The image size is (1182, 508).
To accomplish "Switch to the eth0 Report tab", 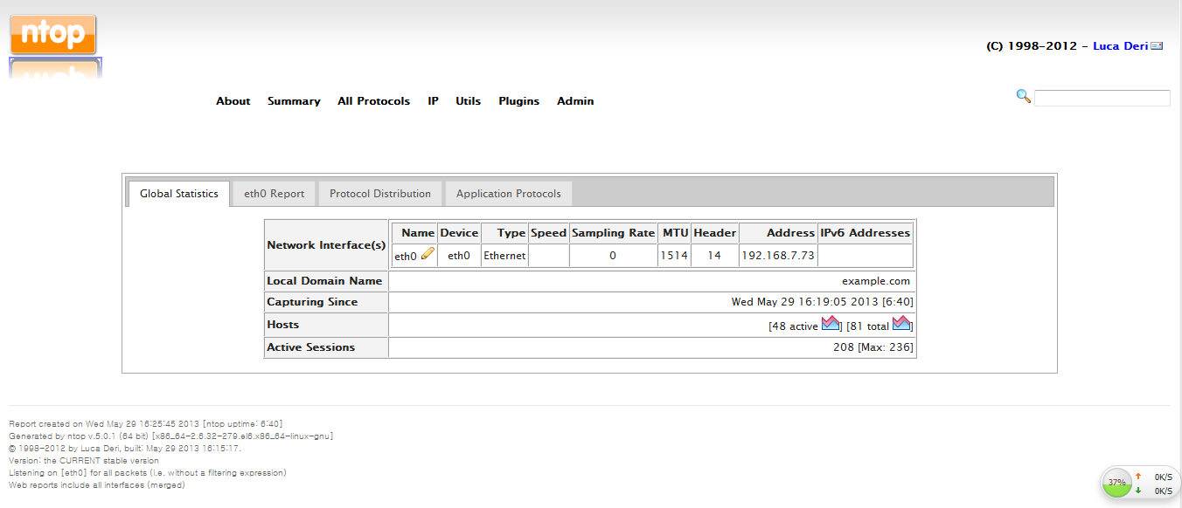I will click(274, 194).
